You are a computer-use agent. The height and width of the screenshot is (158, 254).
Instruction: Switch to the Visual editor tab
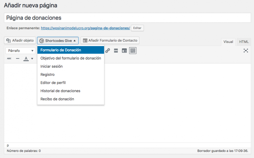(x=228, y=42)
